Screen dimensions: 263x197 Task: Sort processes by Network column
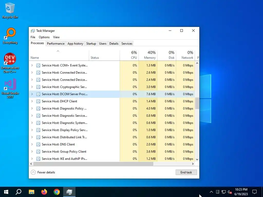coord(185,55)
